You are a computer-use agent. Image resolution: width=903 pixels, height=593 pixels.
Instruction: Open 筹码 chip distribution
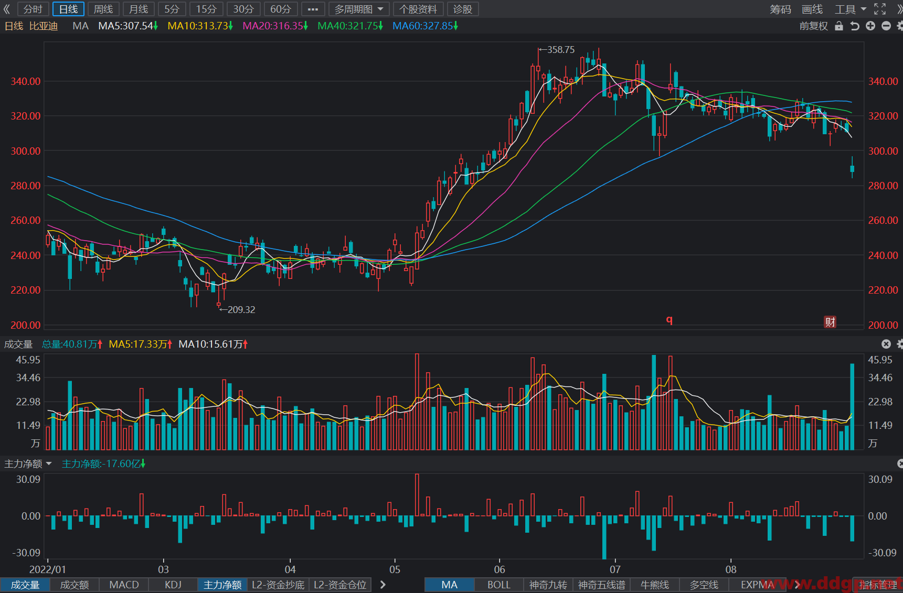[780, 9]
